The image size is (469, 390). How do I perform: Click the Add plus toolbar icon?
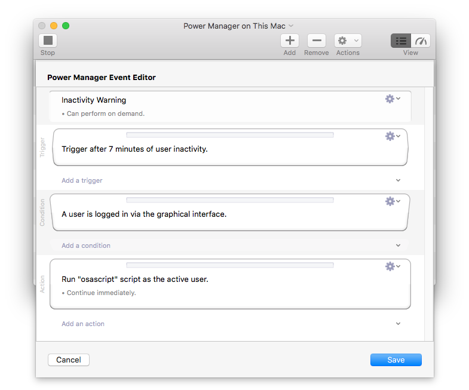tap(290, 41)
